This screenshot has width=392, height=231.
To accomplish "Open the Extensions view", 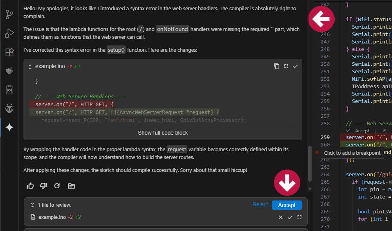I will 9,52.
